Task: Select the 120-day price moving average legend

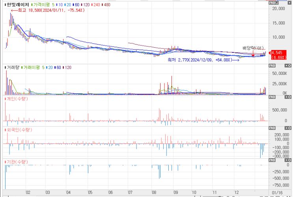Action: click(86, 5)
